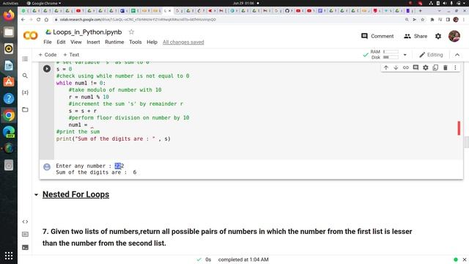Image resolution: width=469 pixels, height=264 pixels.
Task: Click the RAM and Disk usage bars
Action: point(385,54)
